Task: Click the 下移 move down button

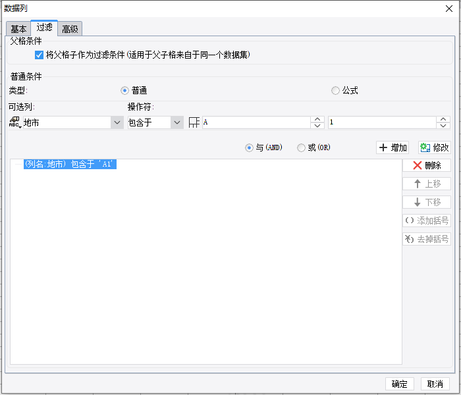Action: [x=427, y=202]
